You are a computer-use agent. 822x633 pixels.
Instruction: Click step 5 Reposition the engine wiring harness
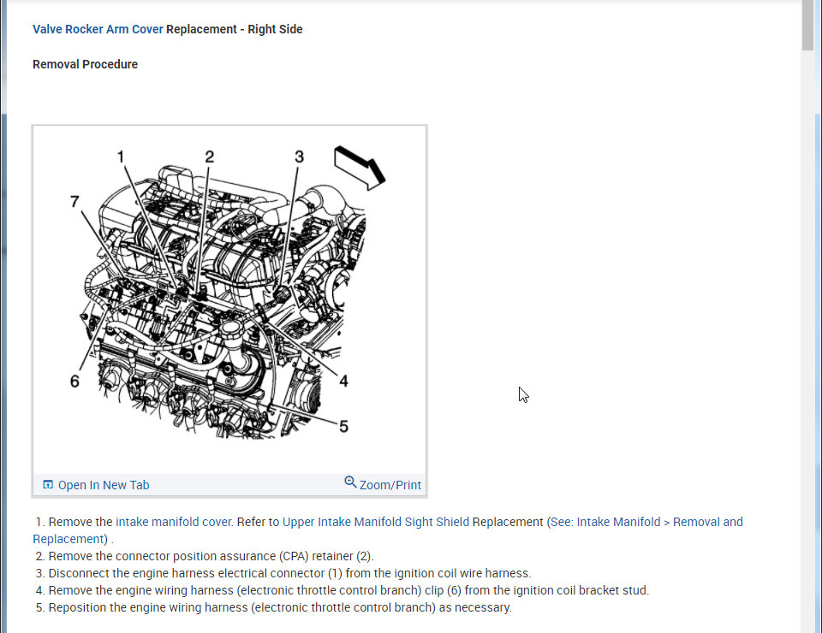point(273,607)
